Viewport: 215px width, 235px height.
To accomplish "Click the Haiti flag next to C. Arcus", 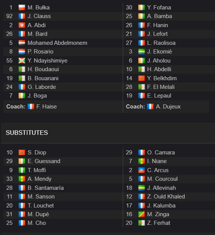I will point(142,170).
